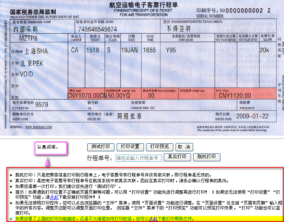Click the 连续客票 CONJUNCTION TKT field
284x222 pixels.
click(143, 105)
